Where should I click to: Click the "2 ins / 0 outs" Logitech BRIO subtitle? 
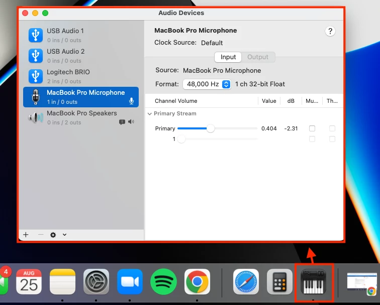click(64, 81)
